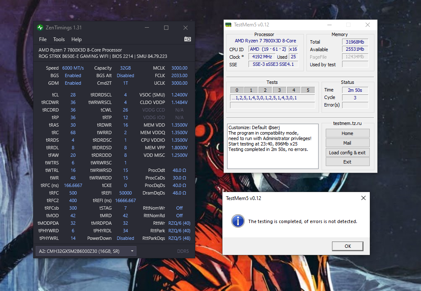The height and width of the screenshot is (291, 421).
Task: Click the PowerDown value Disabled
Action: 126,238
